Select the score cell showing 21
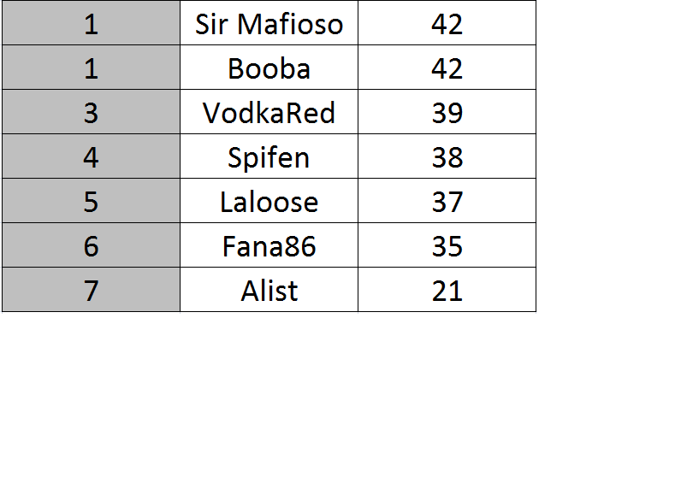Viewport: 681px width, 489px height. 447,290
